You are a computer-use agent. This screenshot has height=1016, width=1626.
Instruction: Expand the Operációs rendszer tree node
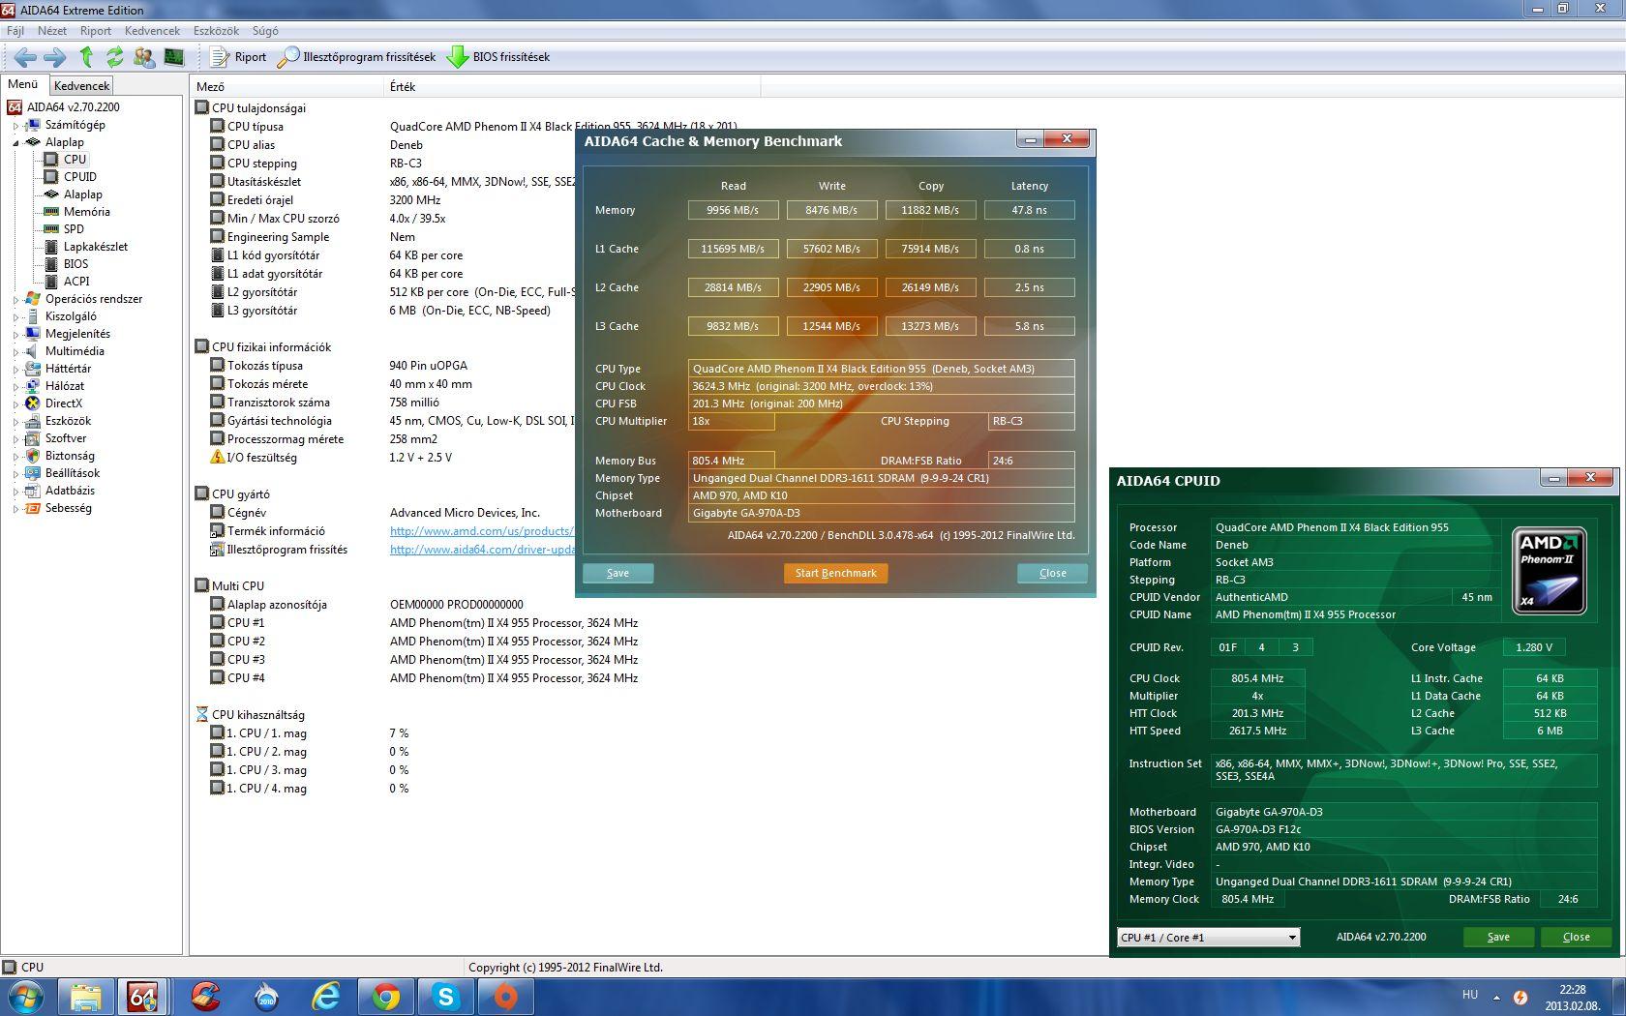tap(16, 300)
